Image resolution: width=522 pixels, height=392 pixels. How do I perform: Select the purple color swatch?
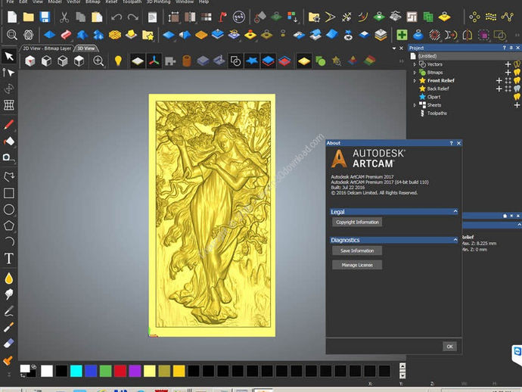pyautogui.click(x=135, y=371)
